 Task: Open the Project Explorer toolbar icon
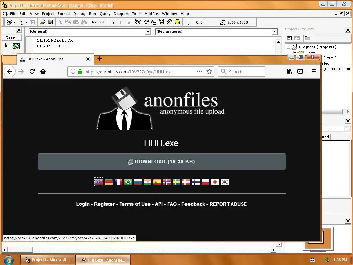(x=138, y=22)
